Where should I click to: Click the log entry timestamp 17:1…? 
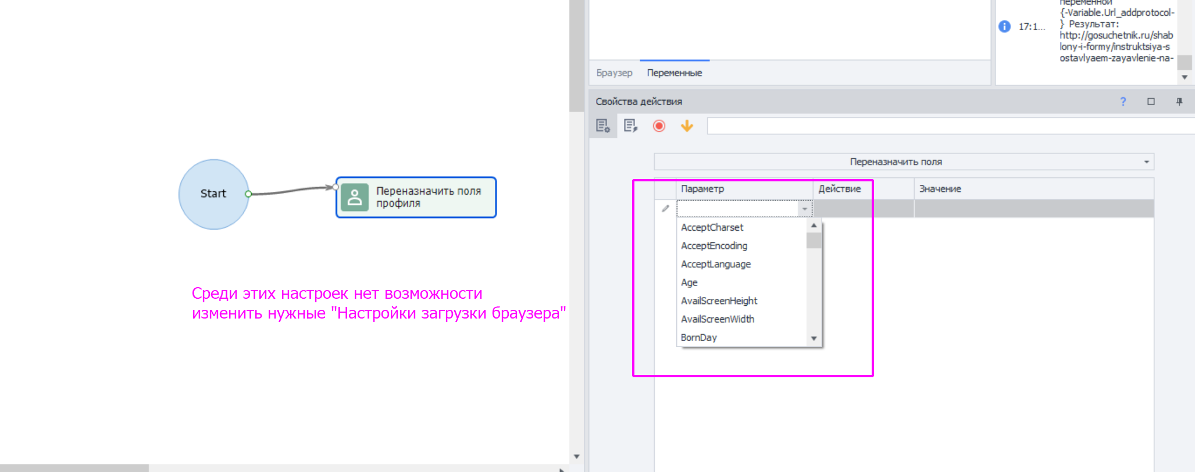1032,27
